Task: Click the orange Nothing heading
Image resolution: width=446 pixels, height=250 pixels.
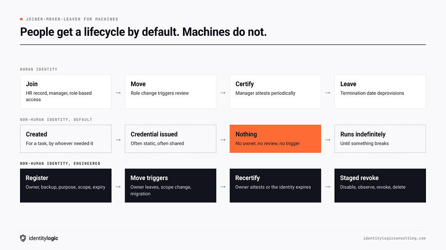Action: (x=246, y=134)
